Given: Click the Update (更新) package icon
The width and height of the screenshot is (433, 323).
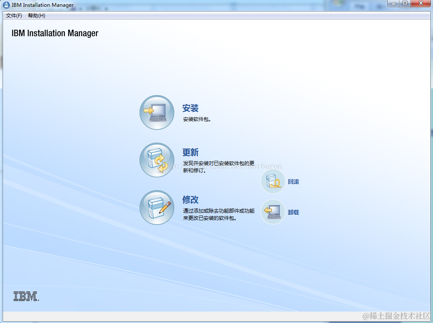Looking at the screenshot, I should tap(157, 160).
